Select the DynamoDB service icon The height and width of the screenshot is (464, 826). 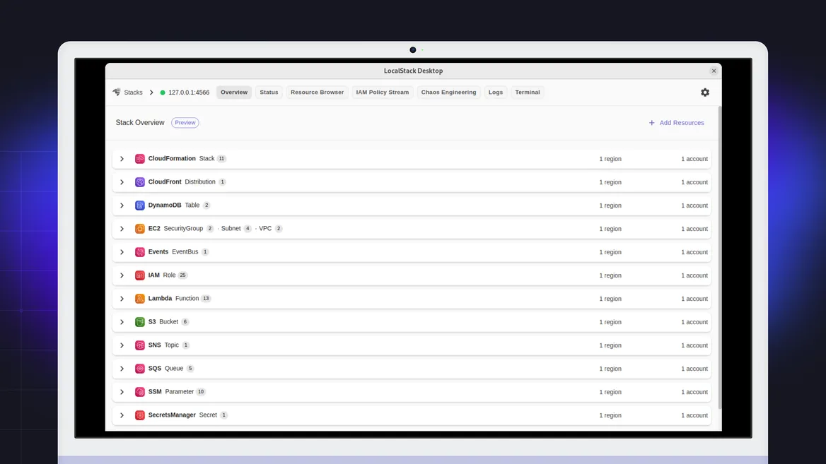click(139, 205)
